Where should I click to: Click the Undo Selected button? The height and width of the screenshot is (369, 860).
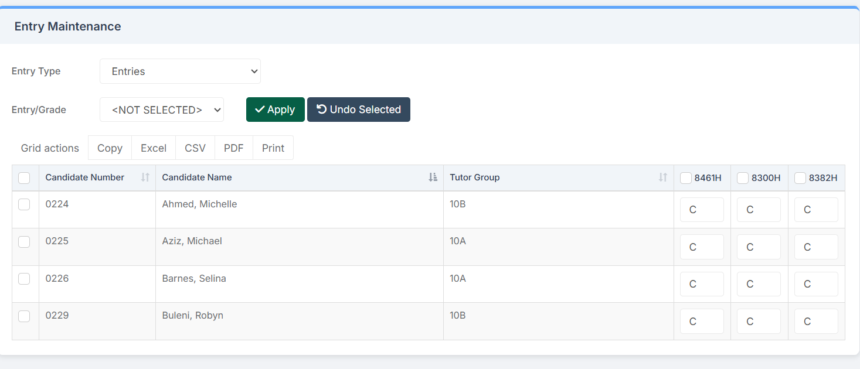click(x=358, y=110)
